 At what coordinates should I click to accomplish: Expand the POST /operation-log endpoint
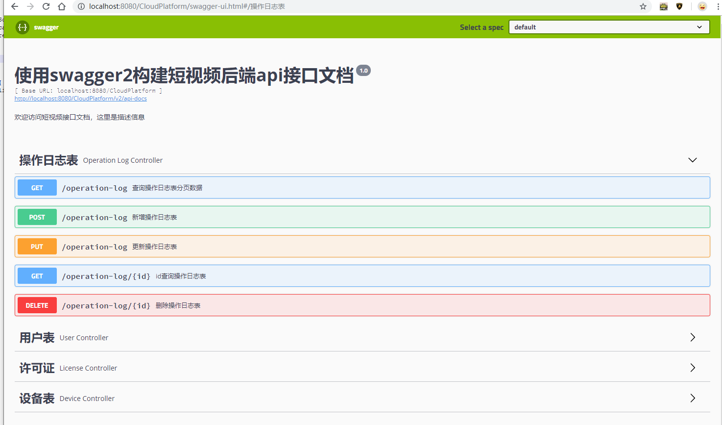(x=196, y=217)
